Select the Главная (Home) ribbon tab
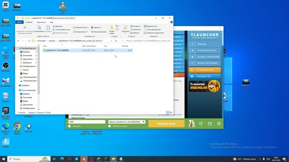The width and height of the screenshot is (289, 162). coord(29,22)
